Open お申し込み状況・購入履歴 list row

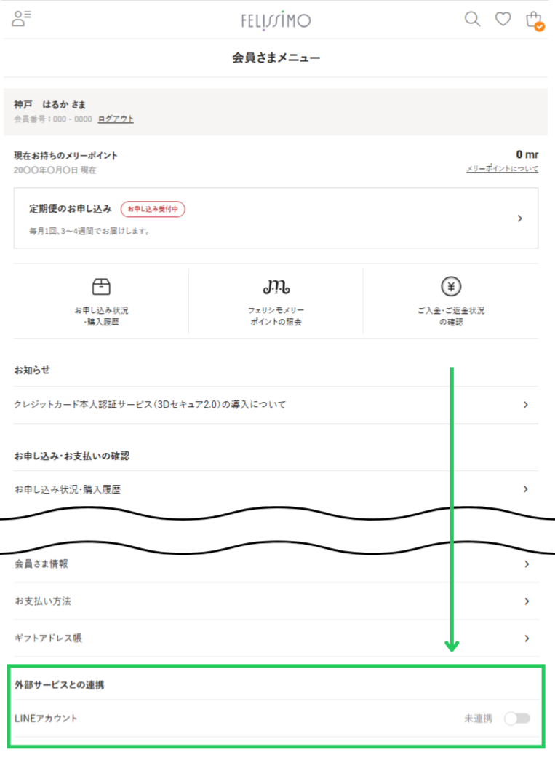tap(68, 489)
